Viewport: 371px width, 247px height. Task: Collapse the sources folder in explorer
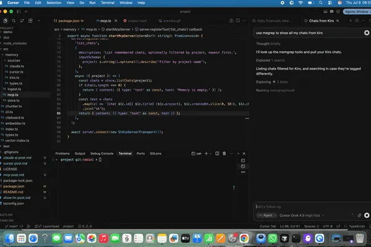(x=14, y=61)
